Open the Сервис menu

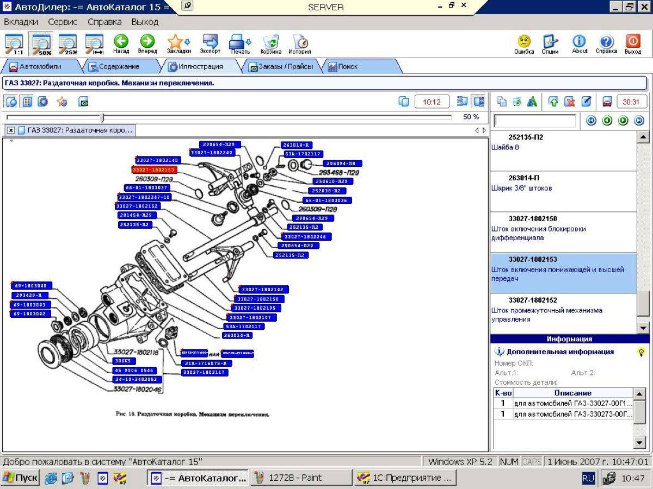pyautogui.click(x=63, y=22)
